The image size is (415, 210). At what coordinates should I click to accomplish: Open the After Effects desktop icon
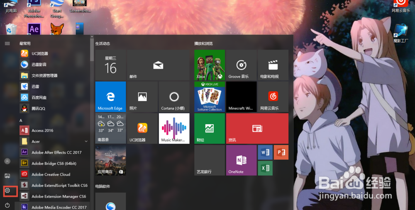tap(34, 29)
